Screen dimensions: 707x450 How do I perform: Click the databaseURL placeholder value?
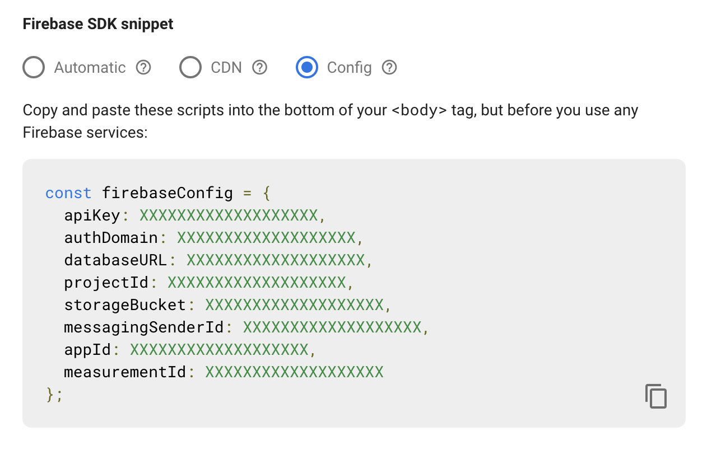pyautogui.click(x=276, y=260)
